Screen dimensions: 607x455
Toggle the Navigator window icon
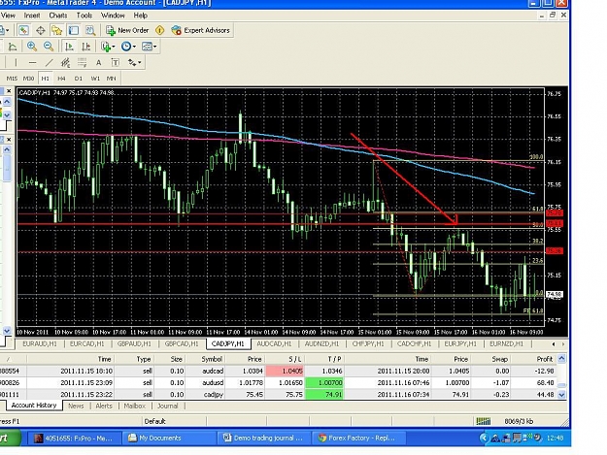pyautogui.click(x=57, y=30)
